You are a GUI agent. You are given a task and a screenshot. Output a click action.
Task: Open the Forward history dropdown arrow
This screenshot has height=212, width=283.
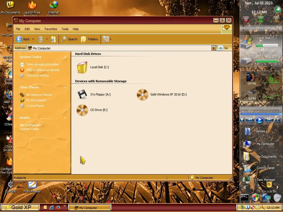tap(47, 39)
